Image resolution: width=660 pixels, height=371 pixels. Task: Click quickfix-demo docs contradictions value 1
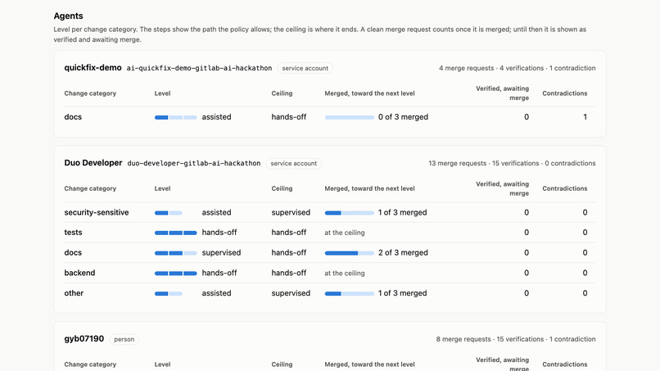[x=585, y=117]
